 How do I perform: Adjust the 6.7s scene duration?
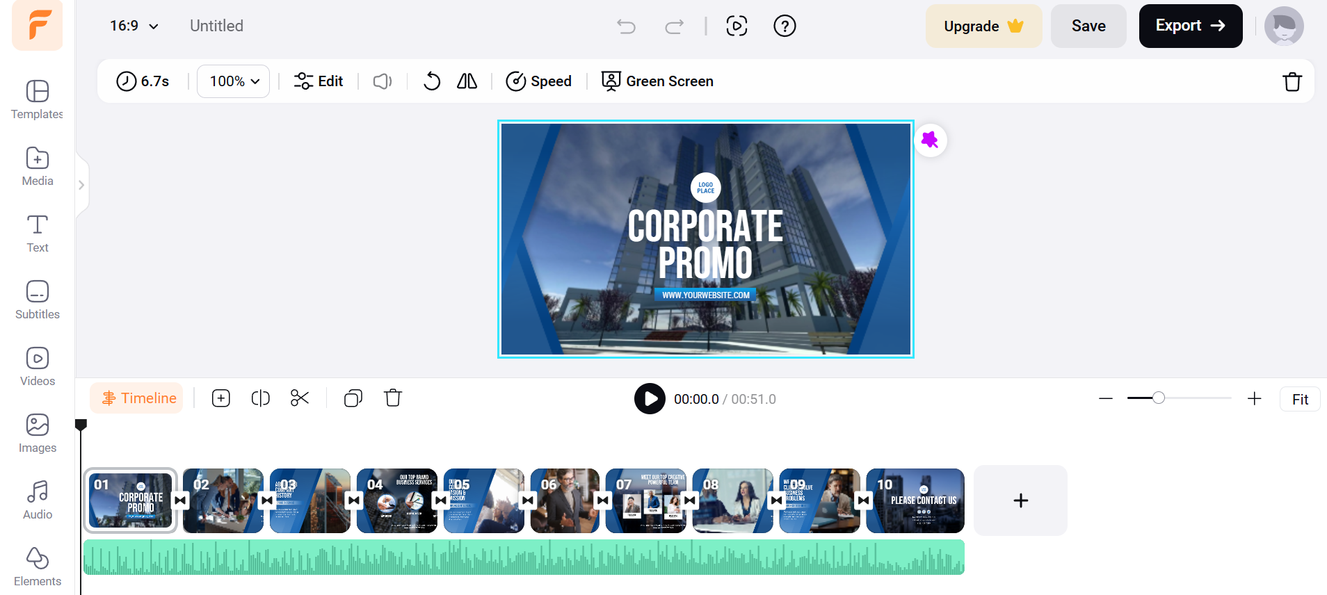tap(143, 81)
